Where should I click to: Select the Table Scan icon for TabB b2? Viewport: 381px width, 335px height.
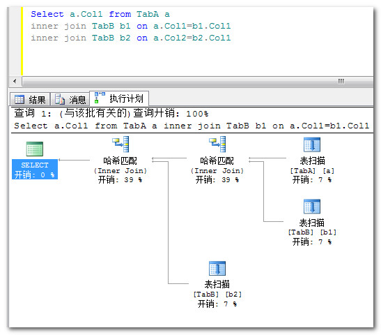217,268
